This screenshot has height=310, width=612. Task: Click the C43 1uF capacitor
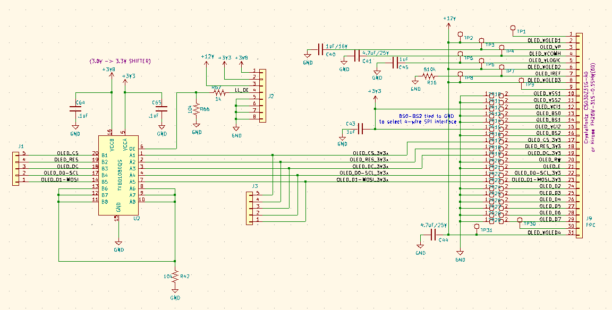pos(361,128)
